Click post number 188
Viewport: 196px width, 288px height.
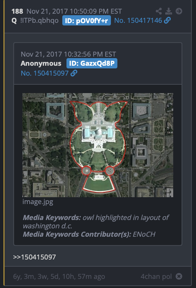(17, 11)
